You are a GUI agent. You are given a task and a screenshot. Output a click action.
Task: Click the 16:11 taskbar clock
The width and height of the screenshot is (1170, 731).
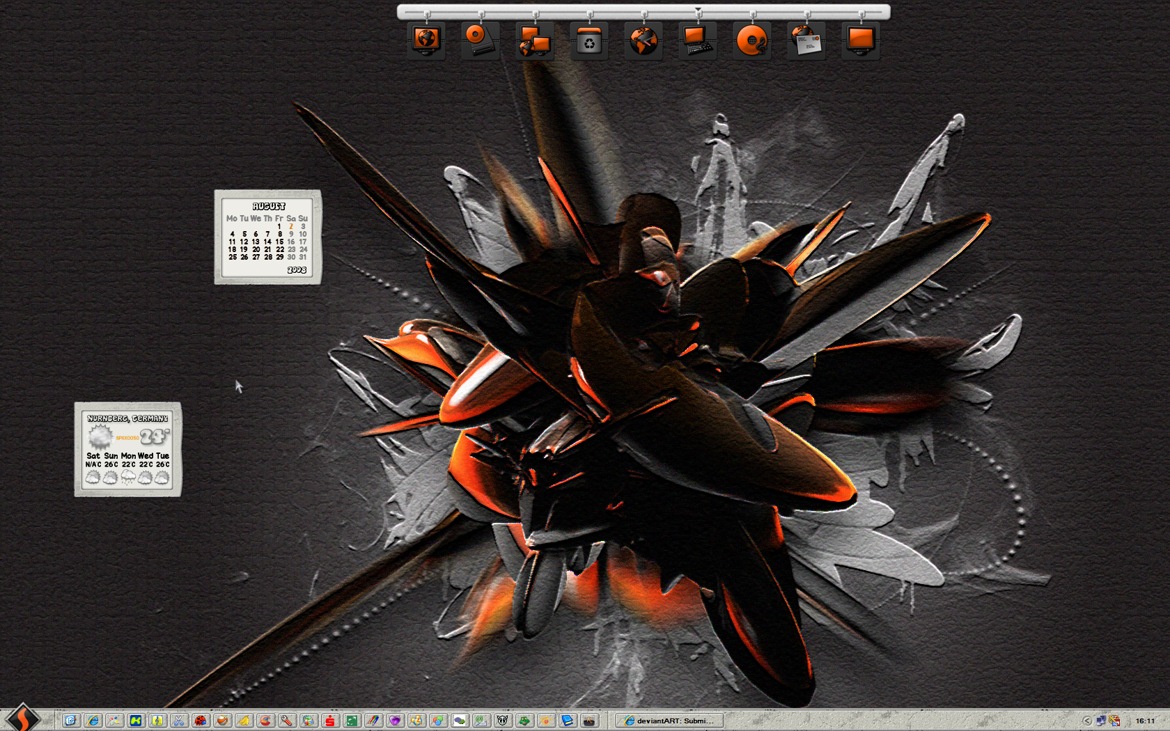(x=1145, y=721)
